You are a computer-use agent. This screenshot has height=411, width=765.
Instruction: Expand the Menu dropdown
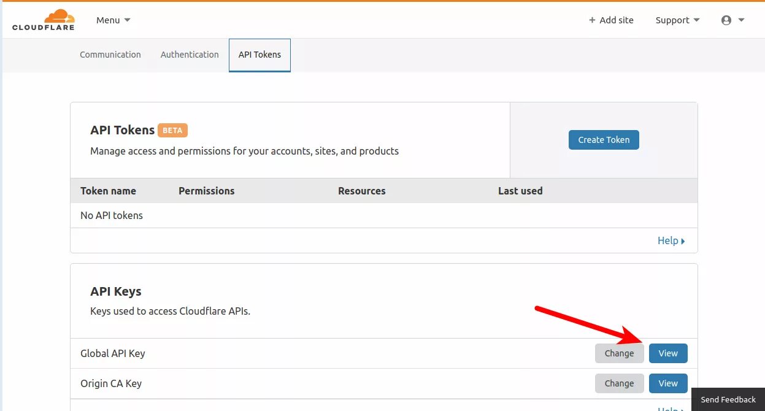pos(113,20)
